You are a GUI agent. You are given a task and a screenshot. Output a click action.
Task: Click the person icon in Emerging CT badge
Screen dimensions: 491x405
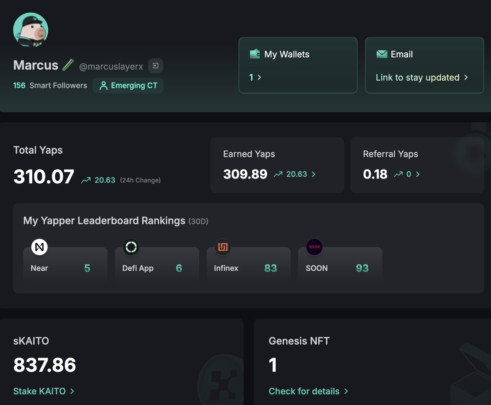[104, 86]
